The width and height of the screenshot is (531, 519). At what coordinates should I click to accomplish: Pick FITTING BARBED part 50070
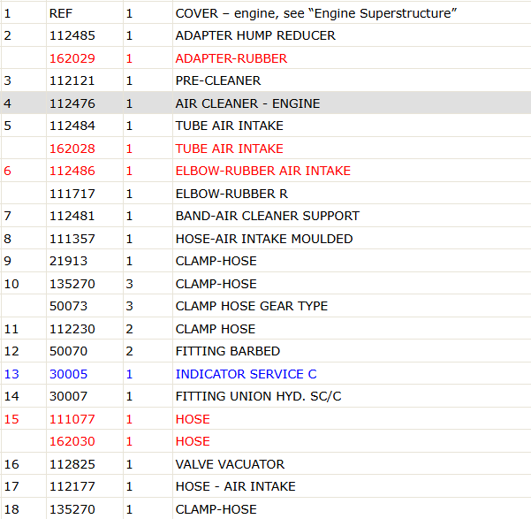tap(68, 351)
